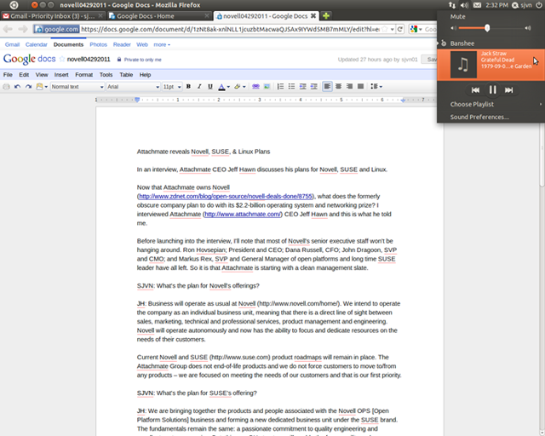The height and width of the screenshot is (436, 545).
Task: Go forward with the browser forward arrow
Action: [23, 29]
